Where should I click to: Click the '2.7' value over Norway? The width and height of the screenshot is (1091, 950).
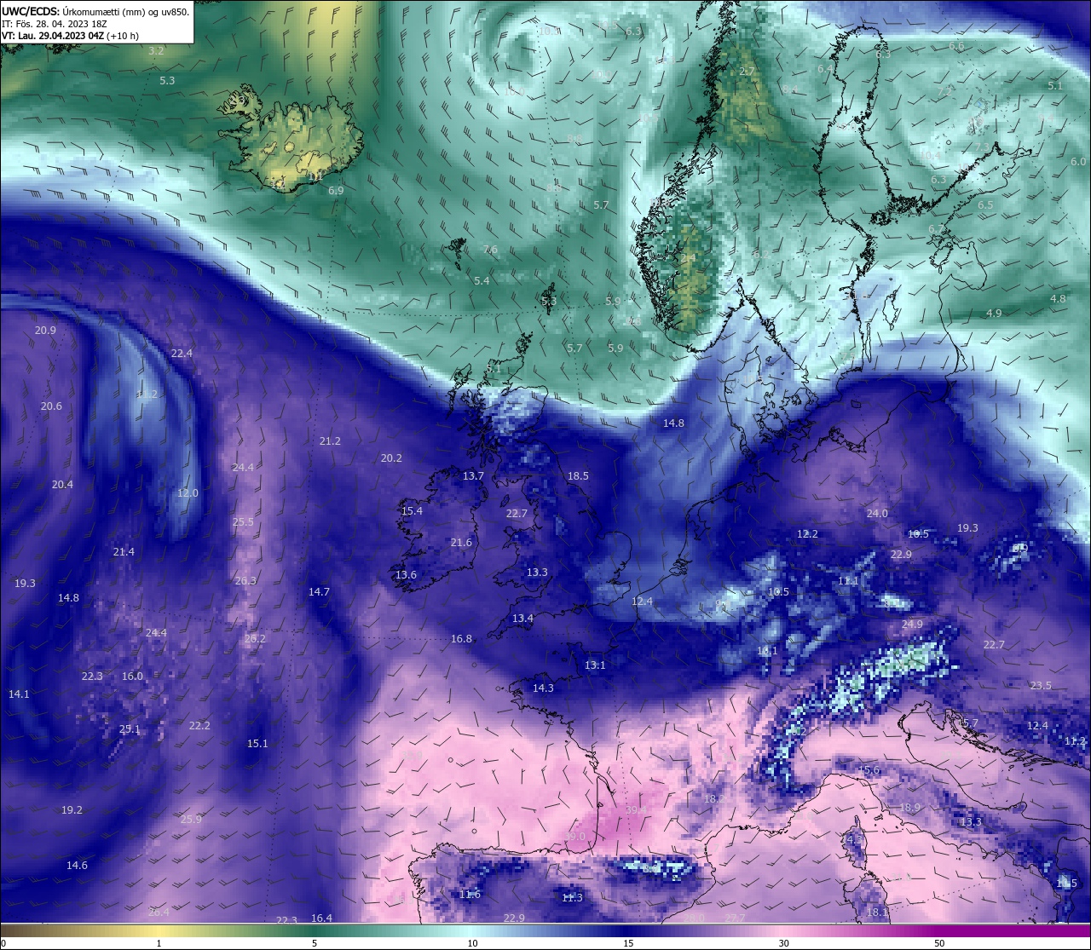click(748, 72)
